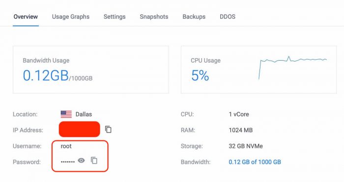
Task: Reveal password with the eye icon
Action: [81, 160]
